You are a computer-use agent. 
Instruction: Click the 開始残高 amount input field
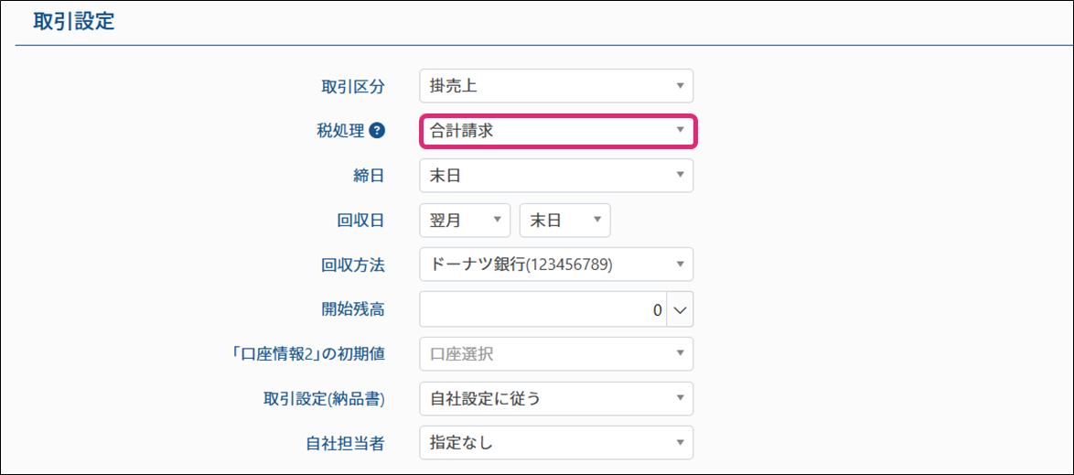pos(542,309)
